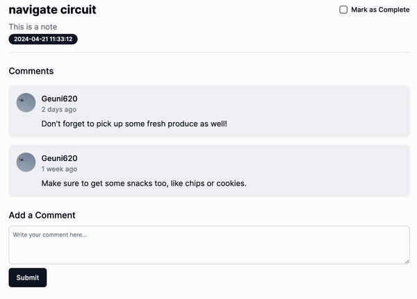Click the Comments section heading
Image resolution: width=417 pixels, height=299 pixels.
31,71
